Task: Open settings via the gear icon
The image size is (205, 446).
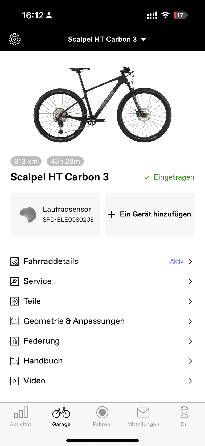Action: pos(15,40)
